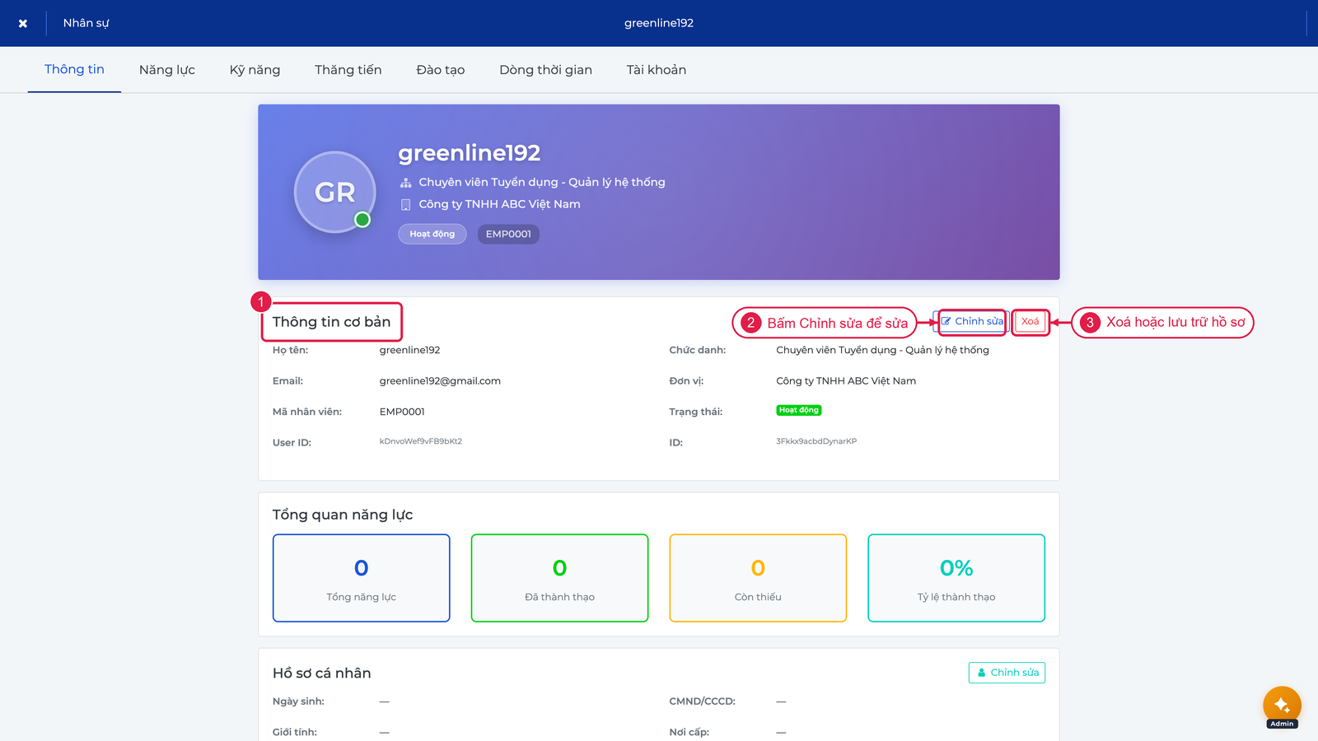1318x741 pixels.
Task: Click the greenline192 profile name heading
Action: [x=470, y=153]
